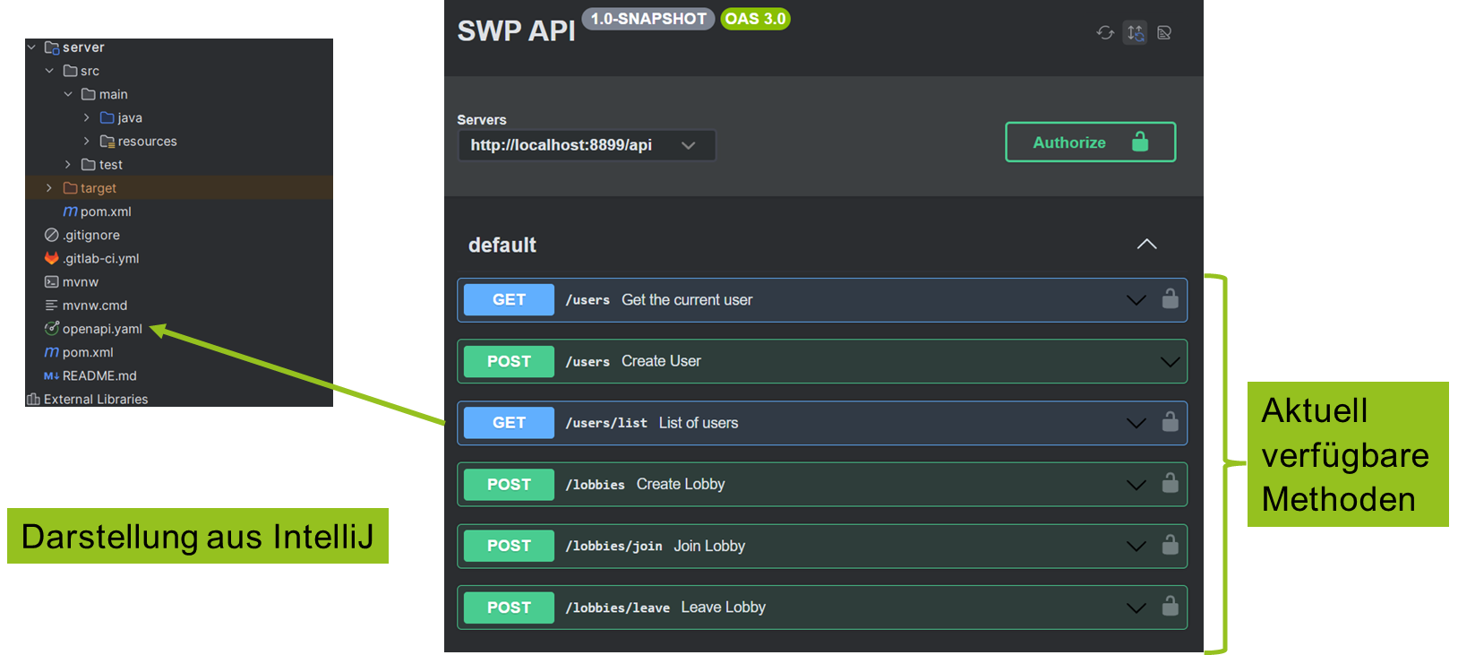Screen dimensions: 1458x655
Task: Expand the POST /users Create User chevron
Action: [x=1170, y=362]
